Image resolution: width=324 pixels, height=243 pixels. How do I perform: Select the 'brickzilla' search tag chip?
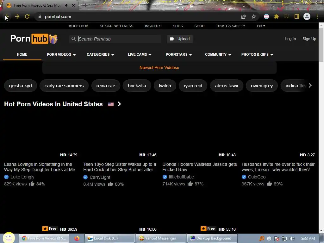pos(137,85)
